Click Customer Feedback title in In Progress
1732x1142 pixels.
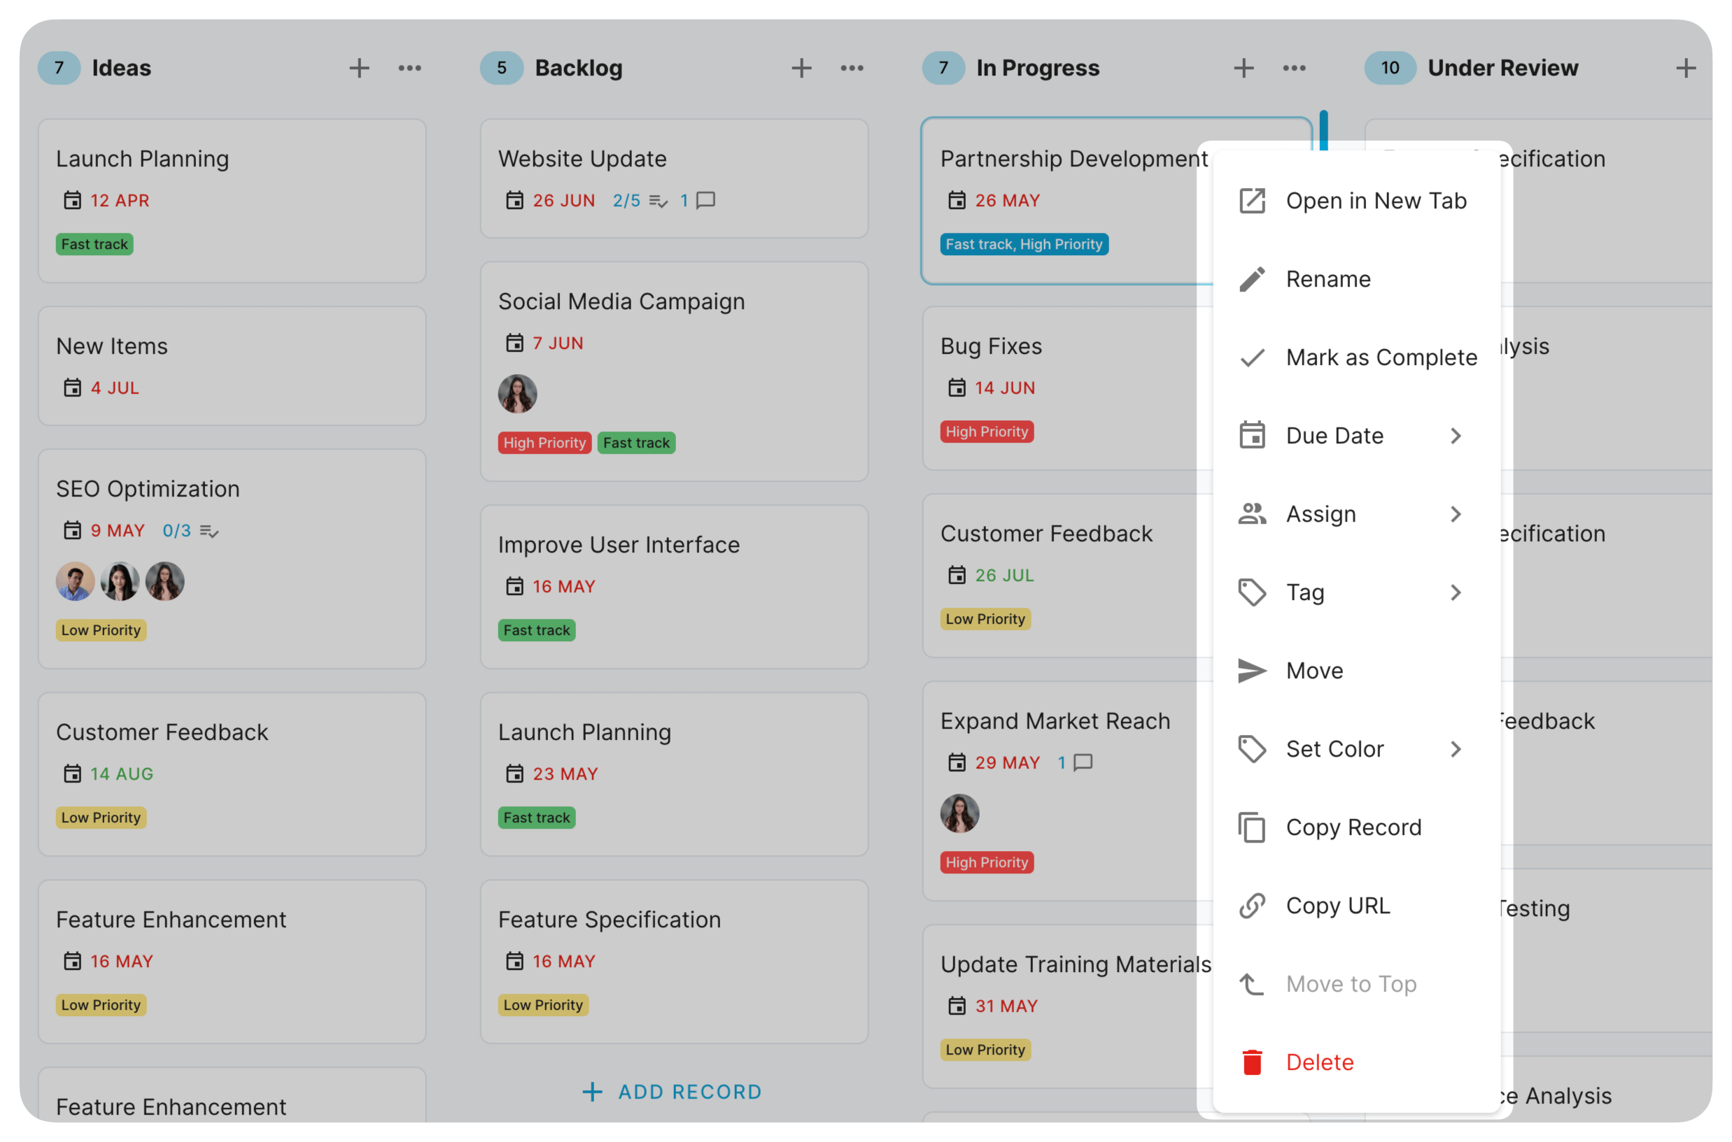pos(1046,534)
